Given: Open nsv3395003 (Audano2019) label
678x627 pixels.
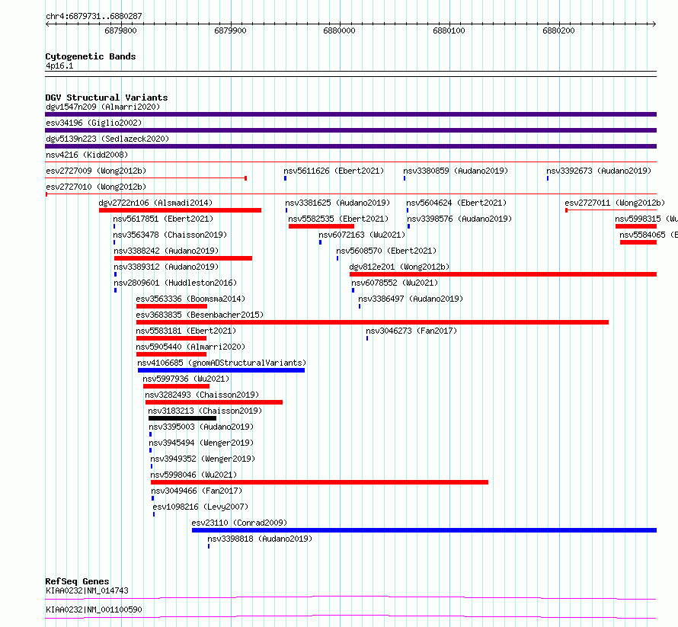Looking at the screenshot, I should [201, 427].
